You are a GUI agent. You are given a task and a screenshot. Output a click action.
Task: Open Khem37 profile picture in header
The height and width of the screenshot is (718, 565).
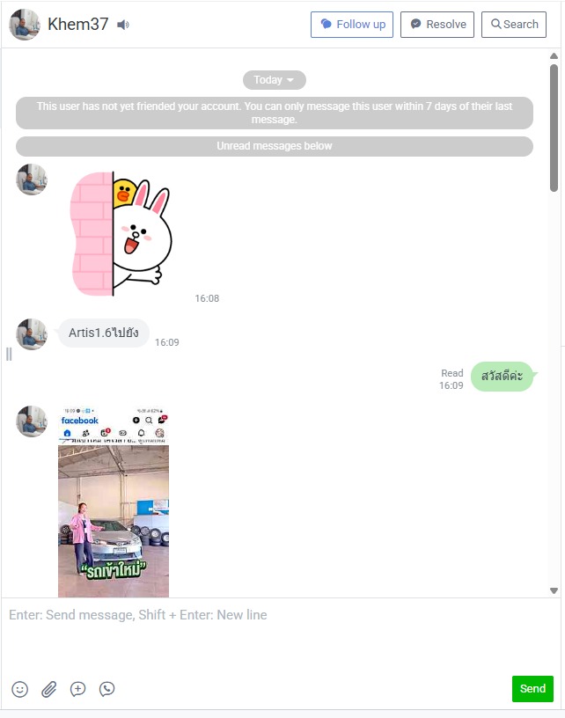point(25,25)
